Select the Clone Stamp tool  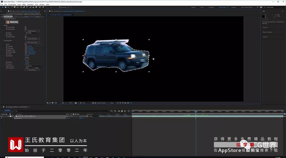[x=33, y=7]
